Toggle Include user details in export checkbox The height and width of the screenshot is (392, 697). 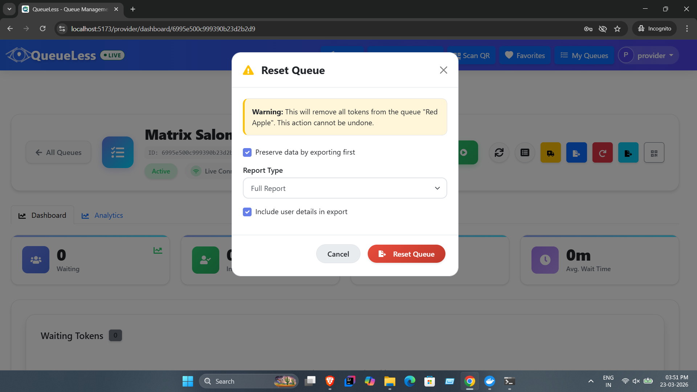point(247,212)
